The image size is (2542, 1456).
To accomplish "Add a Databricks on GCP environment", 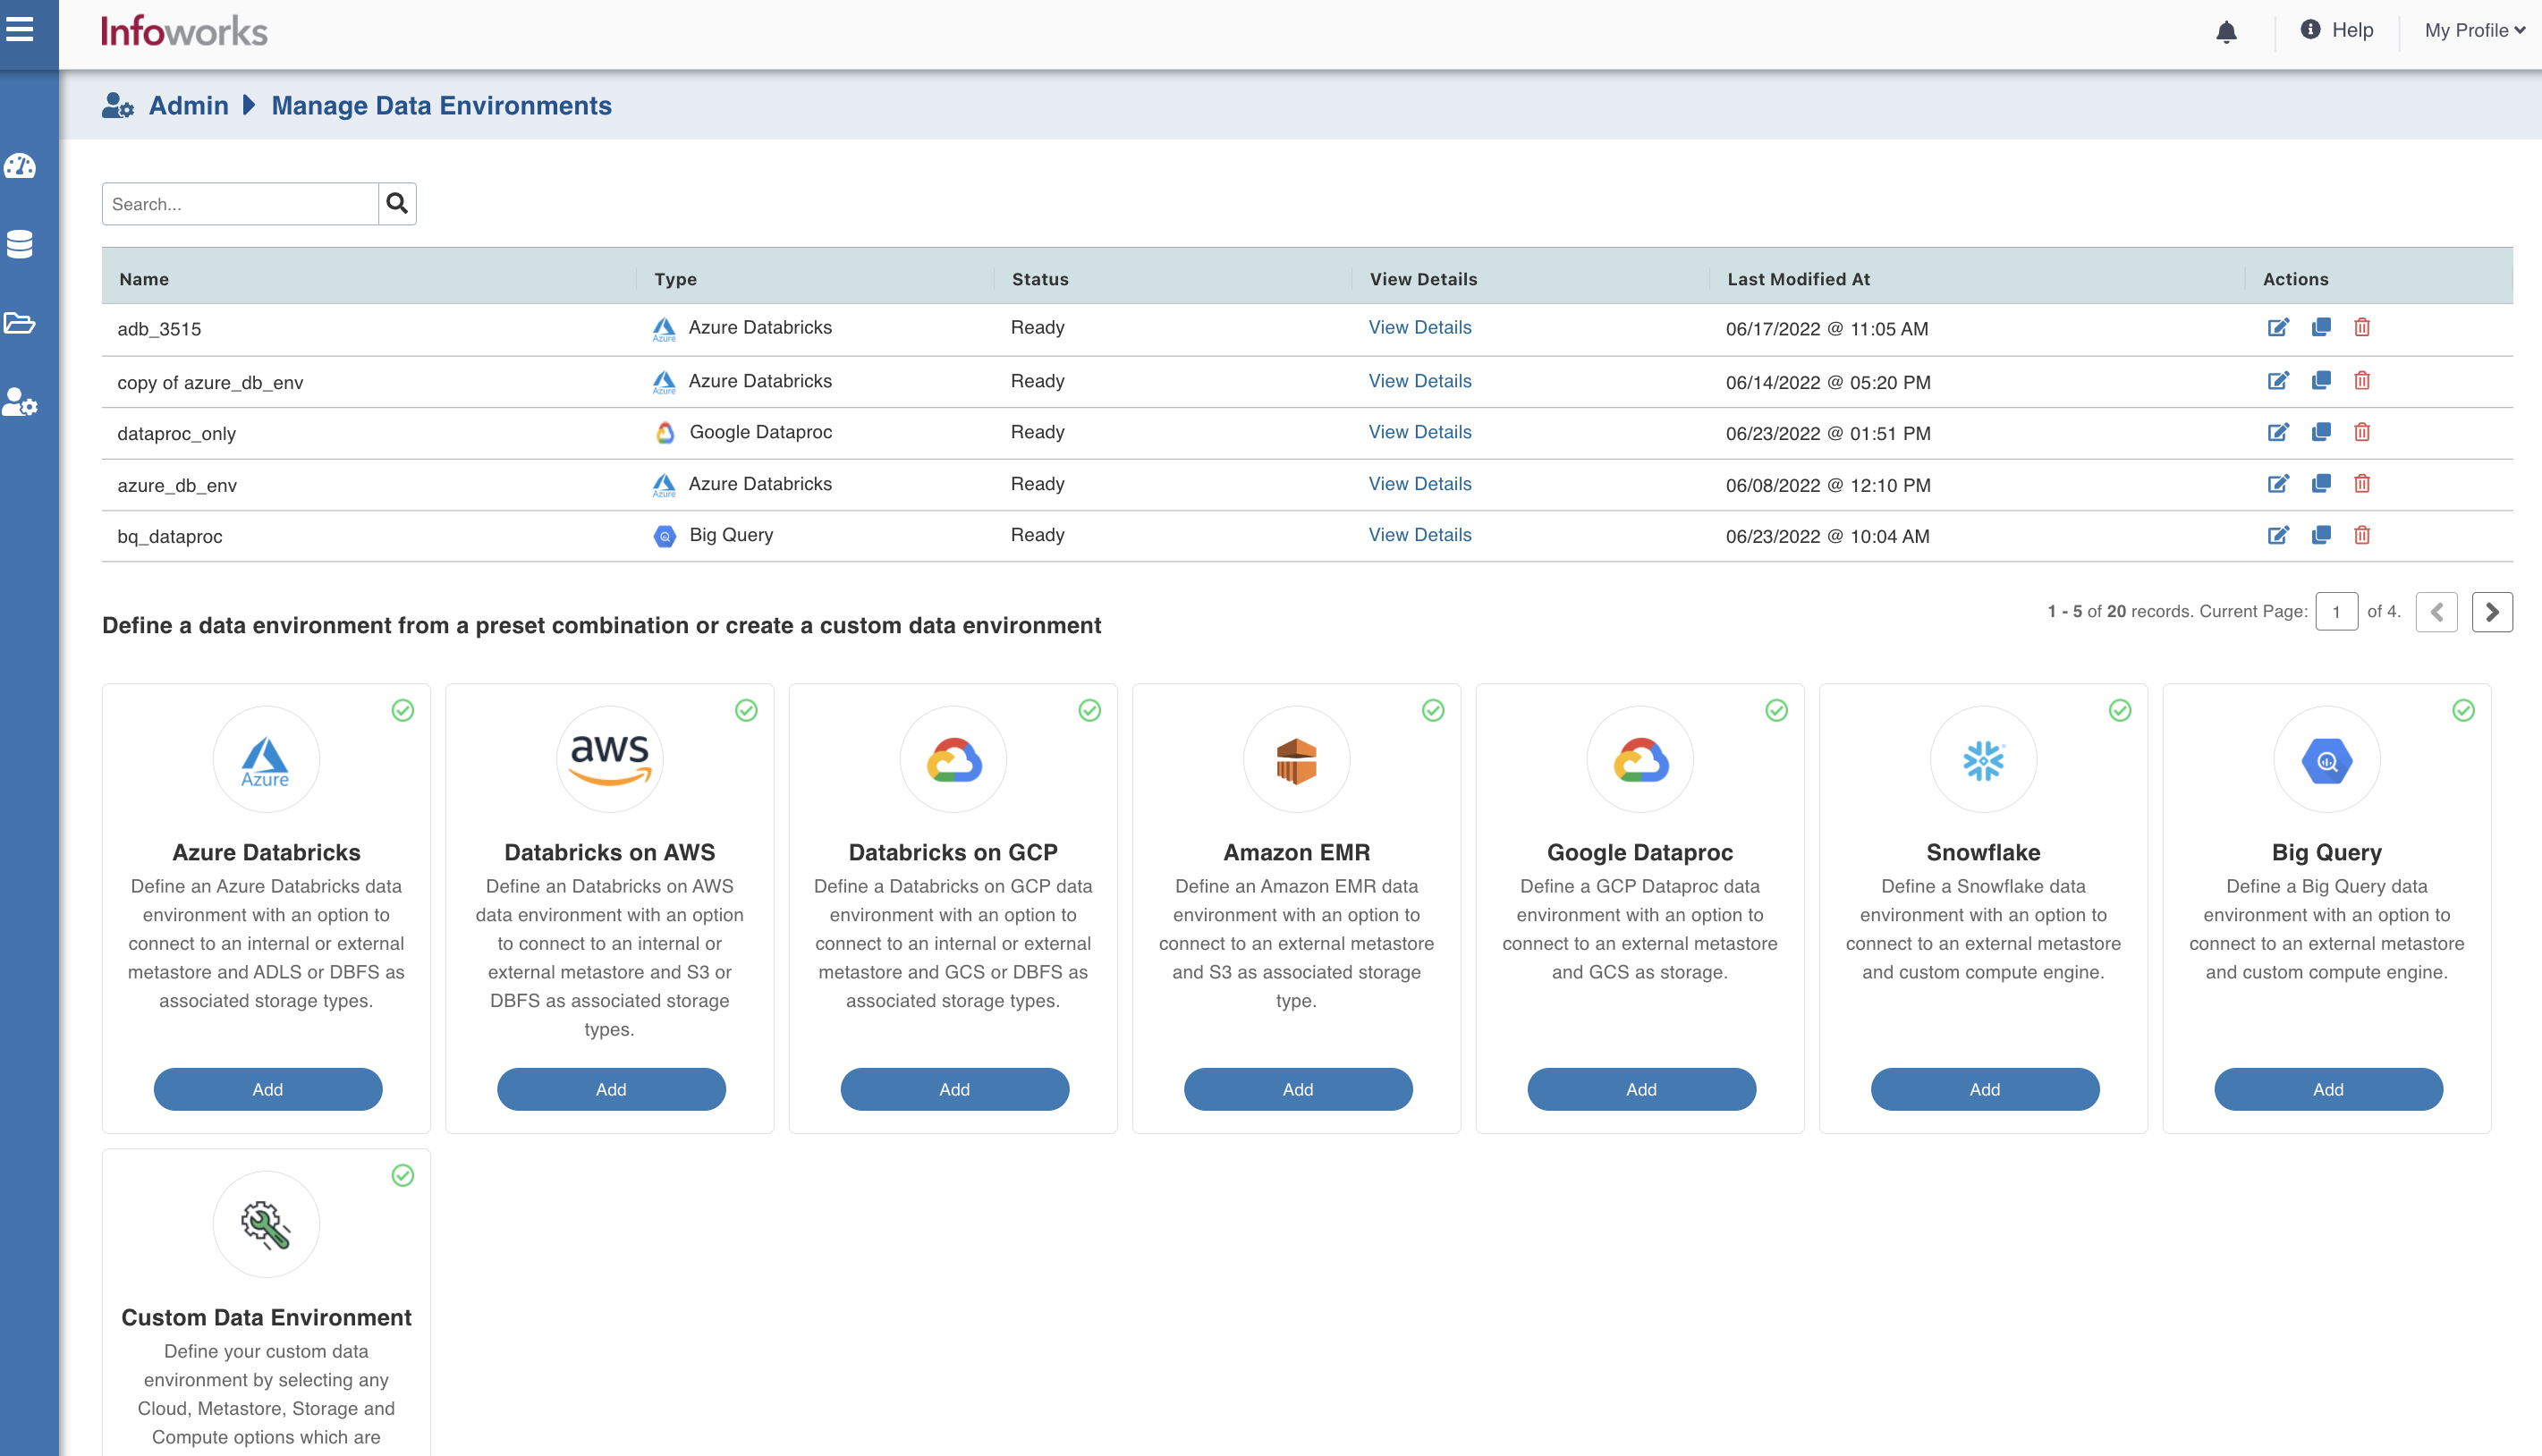I will [954, 1089].
